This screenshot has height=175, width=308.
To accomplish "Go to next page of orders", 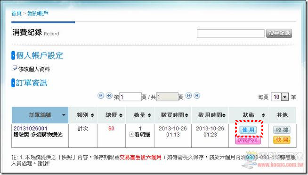I will point(188,96).
